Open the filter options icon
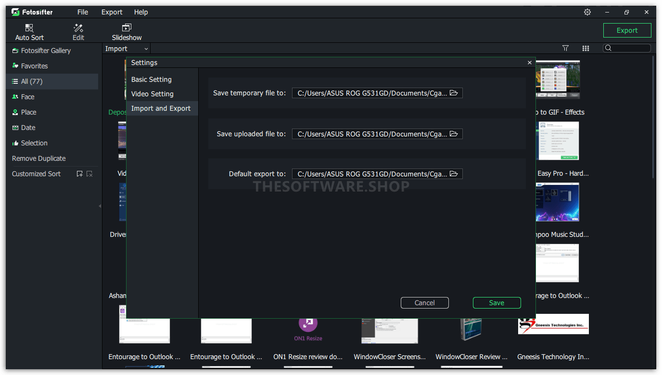The image size is (662, 375). pos(565,48)
